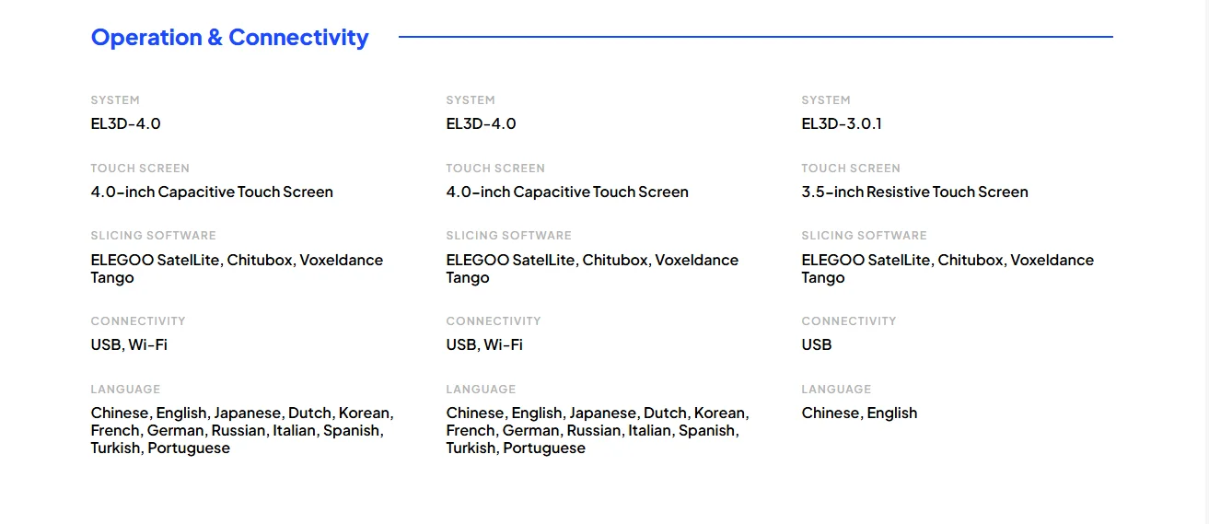Click the Operation & Connectivity section heading

(x=229, y=38)
